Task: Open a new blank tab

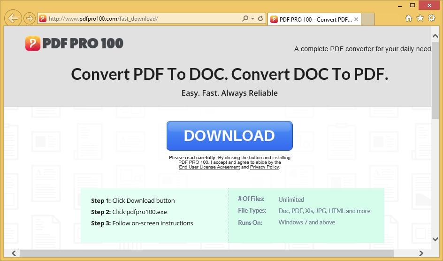Action: point(368,19)
